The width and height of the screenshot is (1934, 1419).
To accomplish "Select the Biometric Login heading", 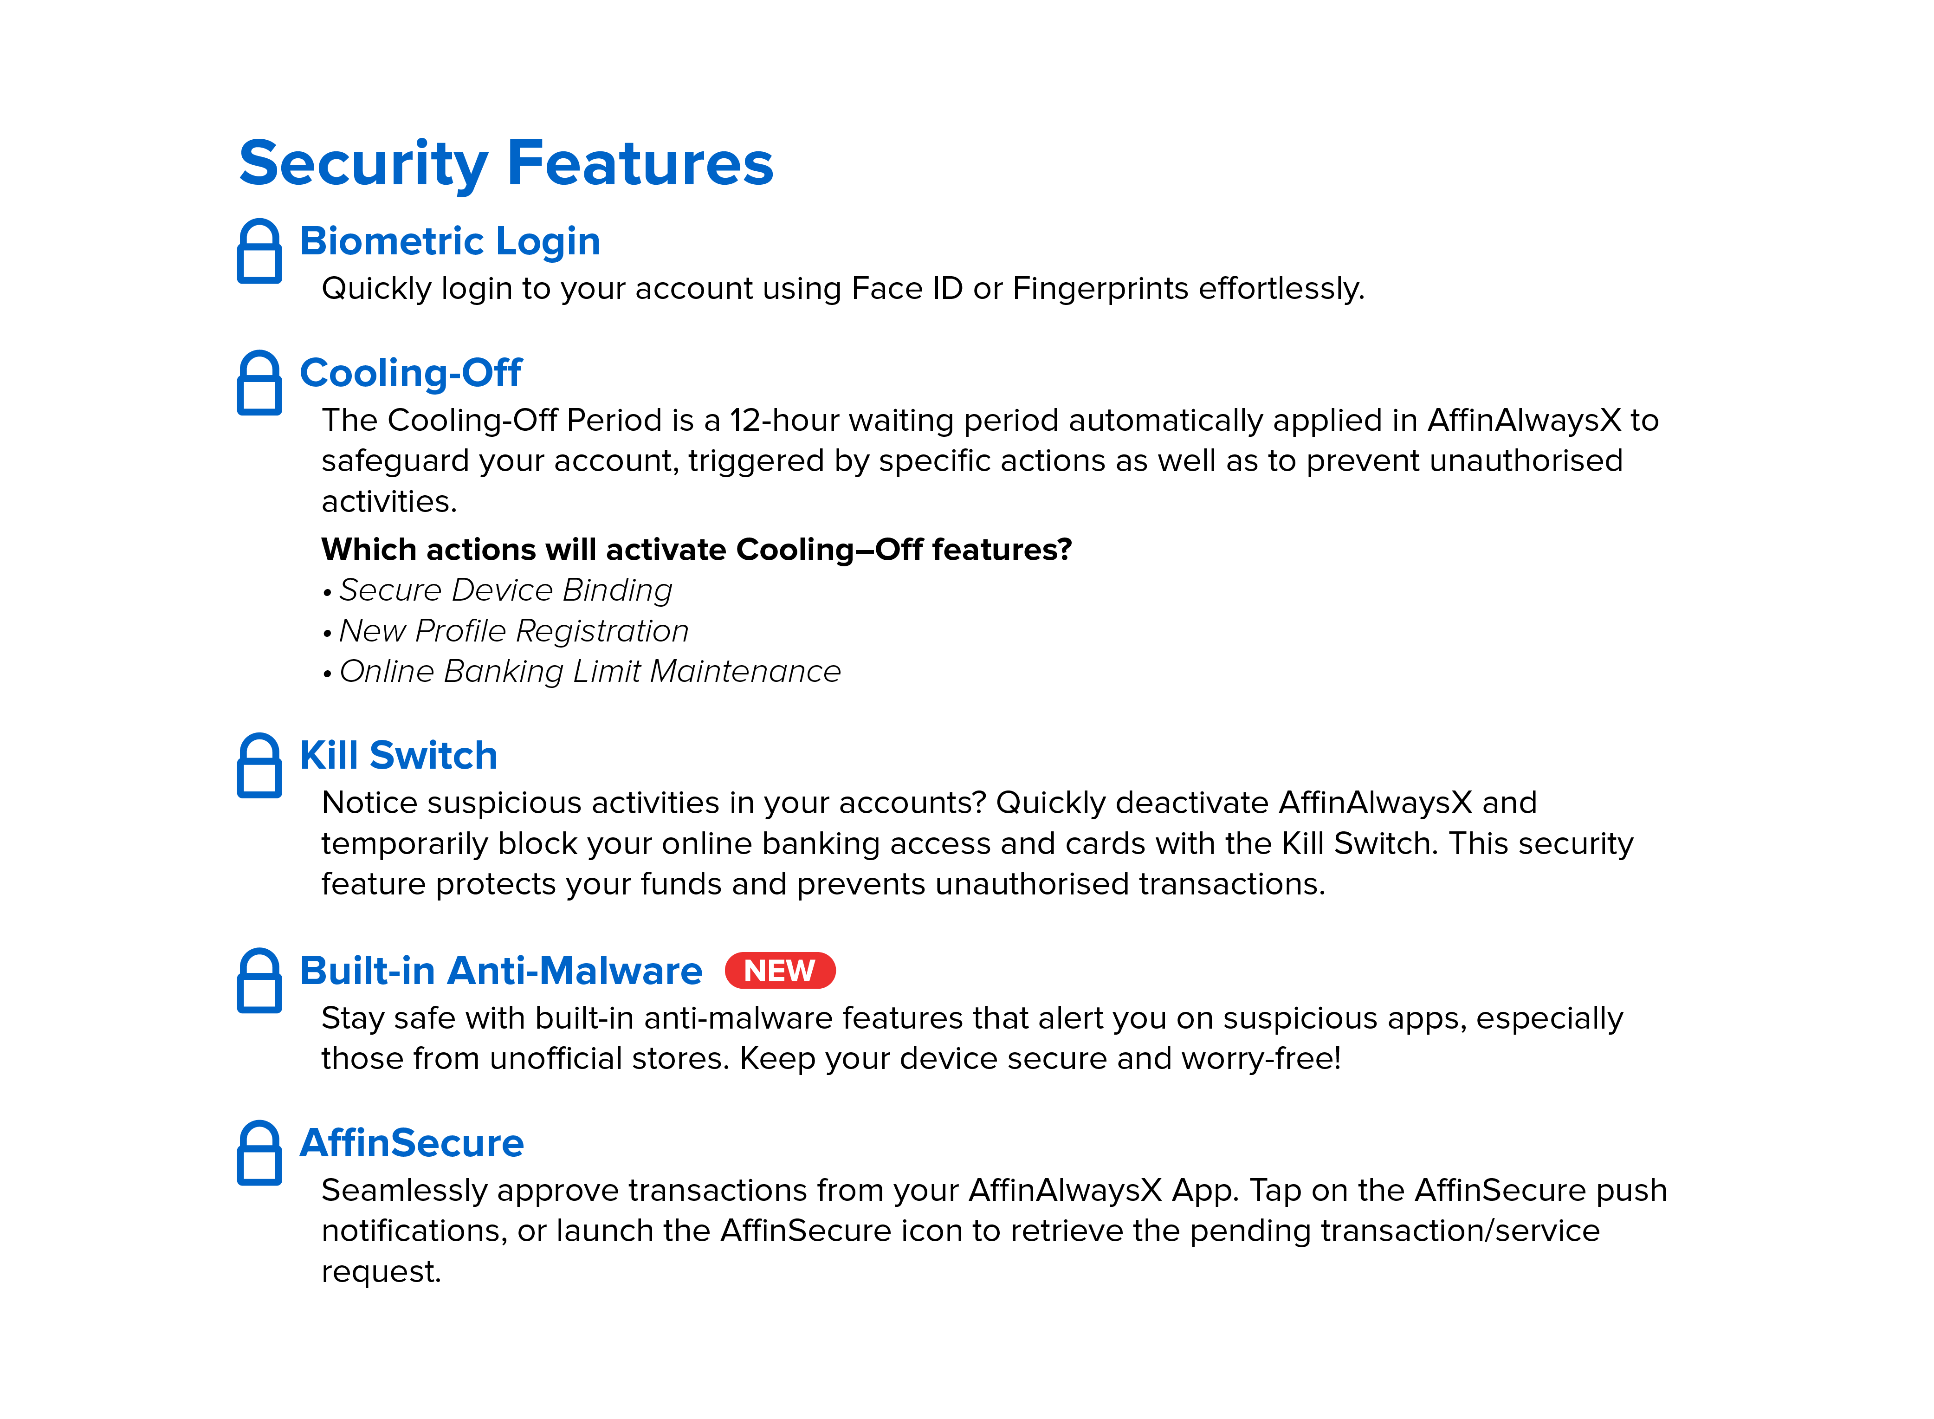I will click(450, 242).
